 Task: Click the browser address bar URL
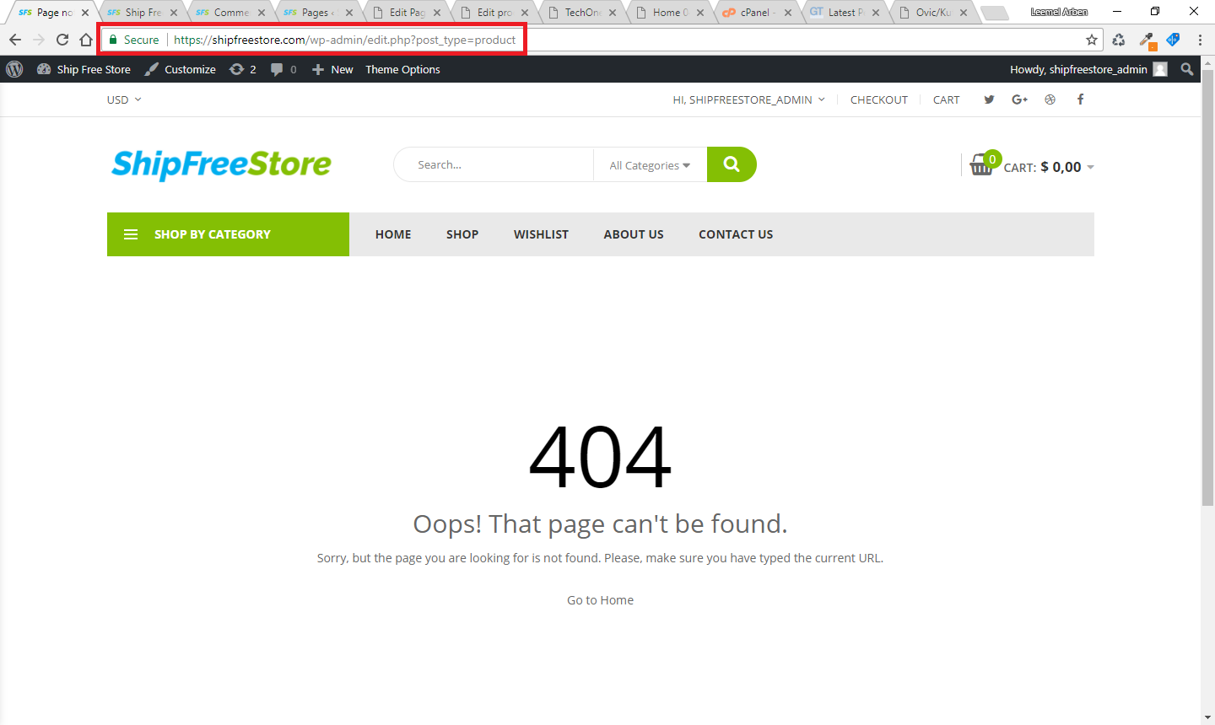344,40
